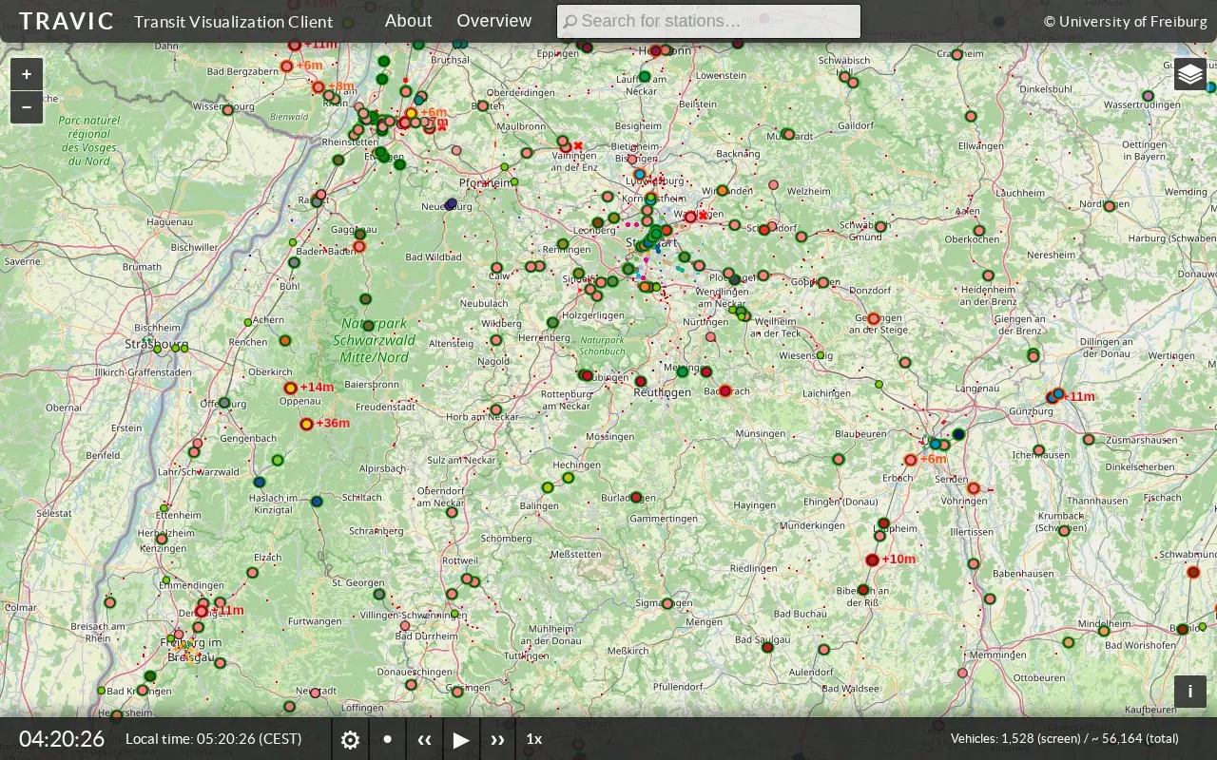Slow down playback with rewind arrows
The width and height of the screenshot is (1217, 760).
click(x=424, y=739)
